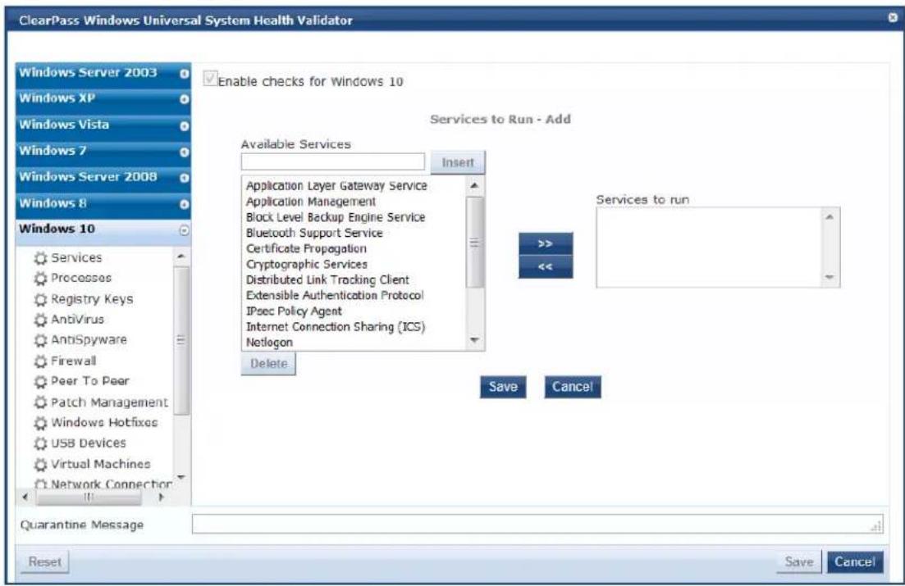Collapse the Windows 10 section
Screen dimensions: 905x586
tap(184, 230)
